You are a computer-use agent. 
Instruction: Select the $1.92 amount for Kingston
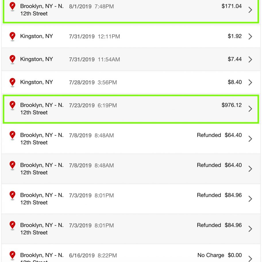click(x=235, y=36)
